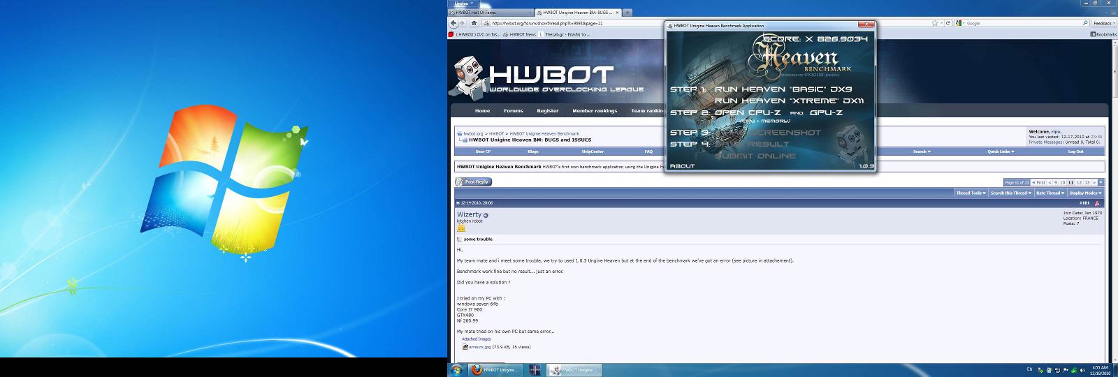Close the HWBOT Unigine Heaven BM tab

point(617,13)
